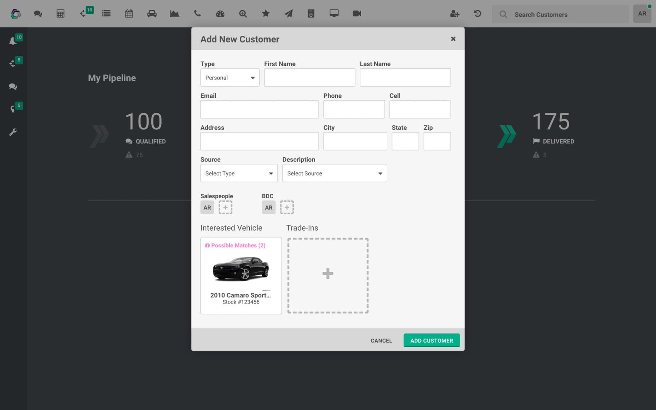Image resolution: width=656 pixels, height=410 pixels.
Task: Click the Cell input field
Action: click(x=420, y=109)
